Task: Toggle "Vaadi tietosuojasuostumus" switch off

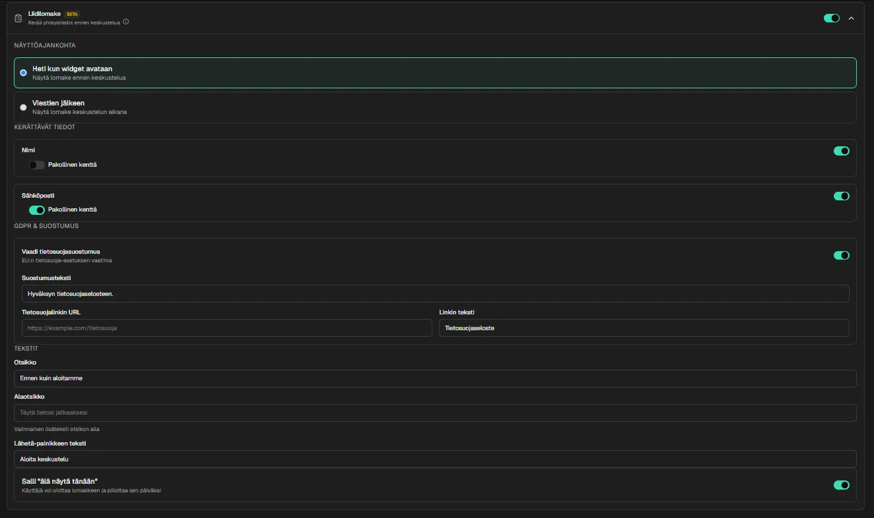Action: pyautogui.click(x=841, y=255)
